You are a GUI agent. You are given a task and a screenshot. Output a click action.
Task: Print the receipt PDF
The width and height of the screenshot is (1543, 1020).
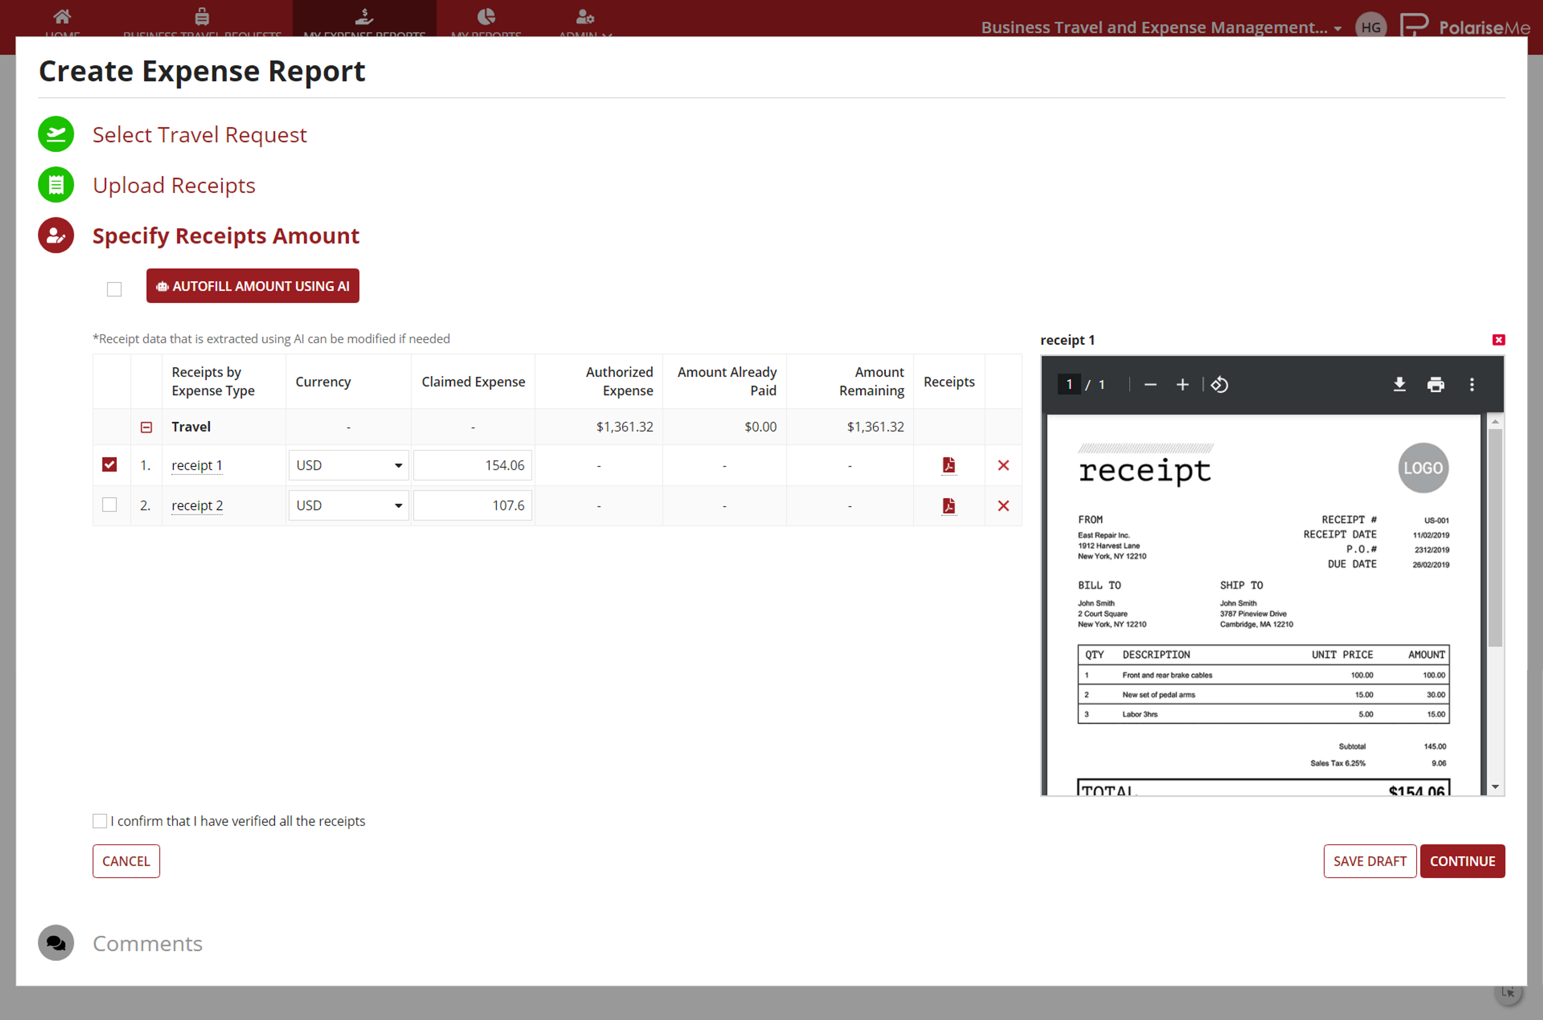click(1436, 384)
